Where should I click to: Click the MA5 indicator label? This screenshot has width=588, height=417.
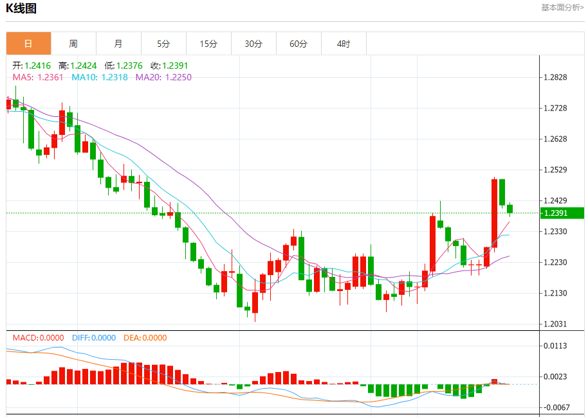coord(38,77)
